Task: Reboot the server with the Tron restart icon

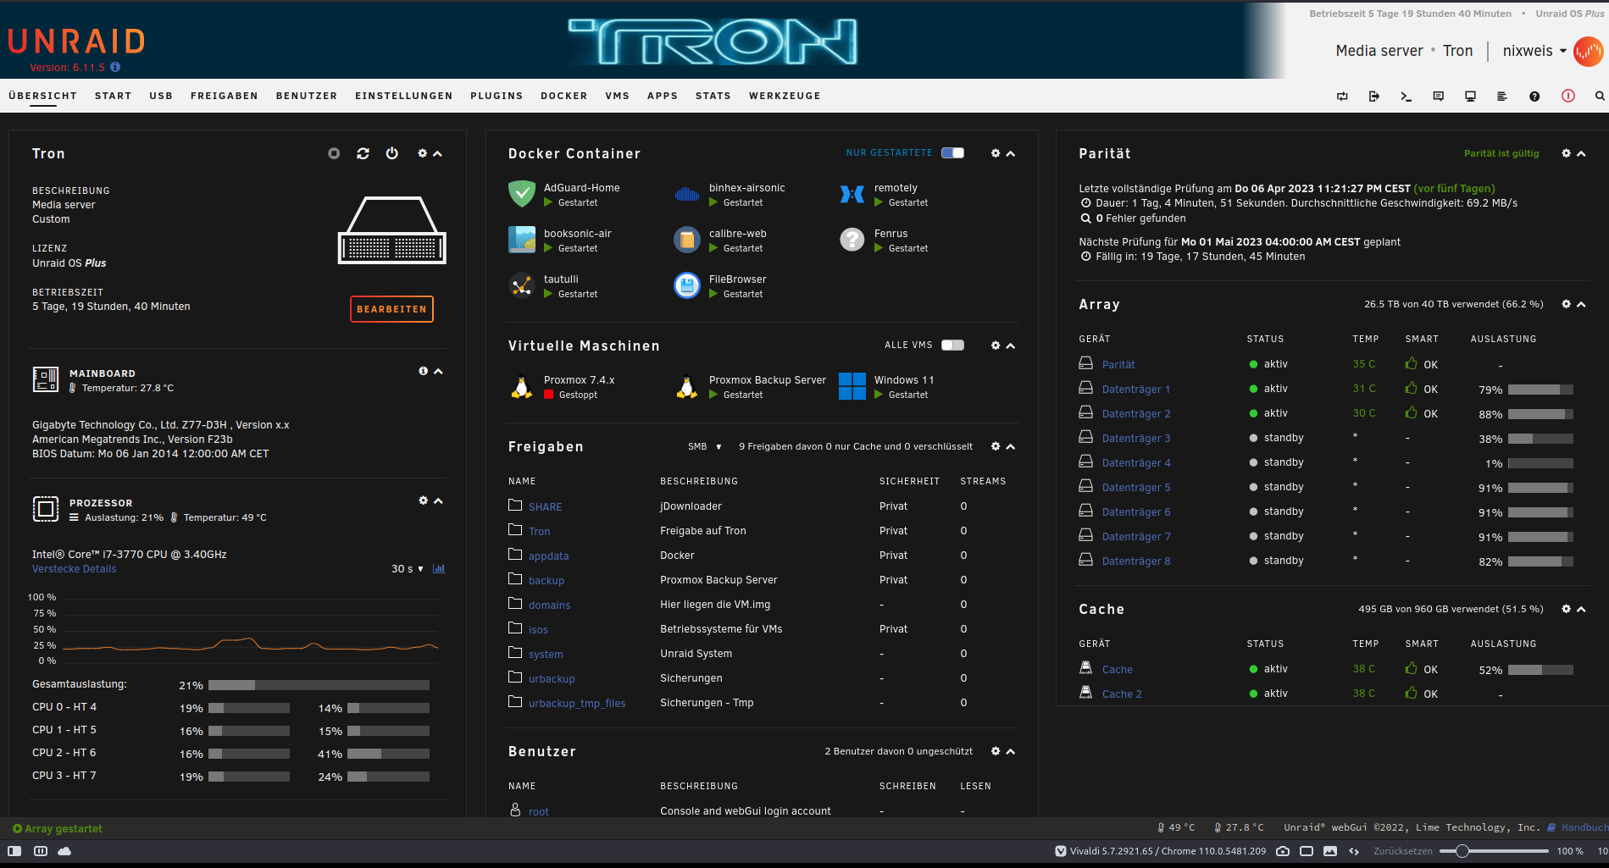Action: (363, 153)
